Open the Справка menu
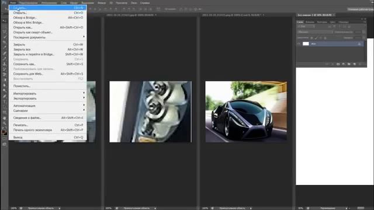Screen dimensions: 374x210 tap(145, 3)
